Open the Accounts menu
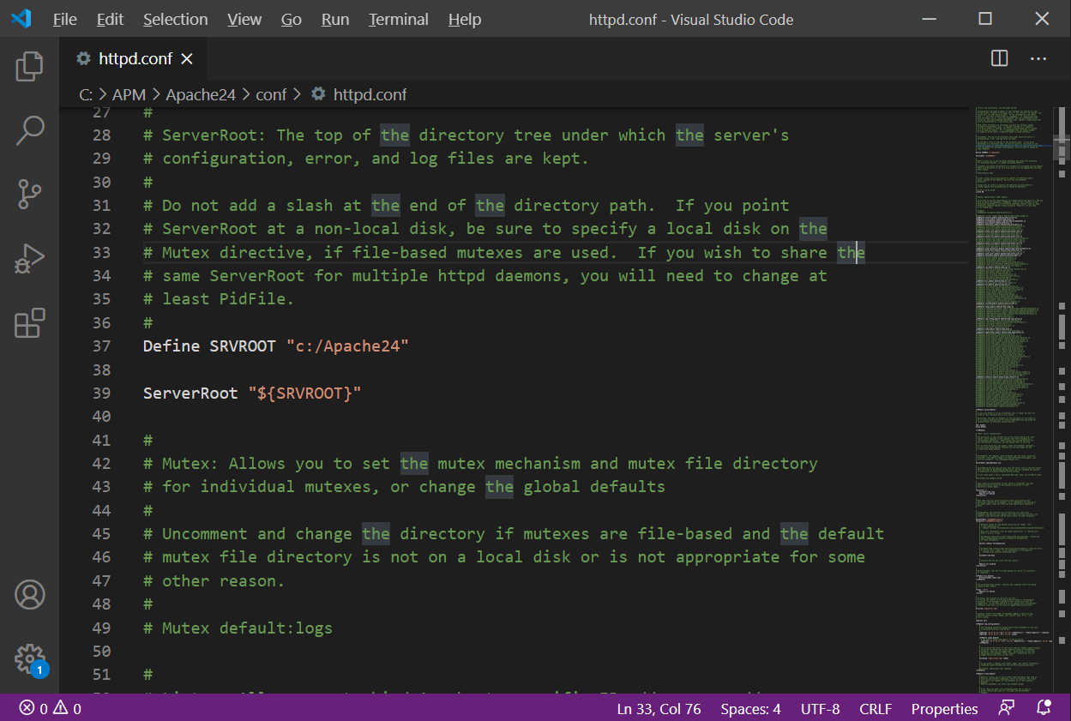 click(x=29, y=594)
